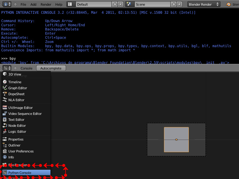Open the Console menu
This screenshot has width=239, height=179.
coord(26,68)
